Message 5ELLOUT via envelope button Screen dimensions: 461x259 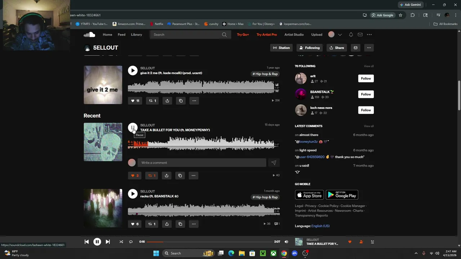(x=355, y=48)
